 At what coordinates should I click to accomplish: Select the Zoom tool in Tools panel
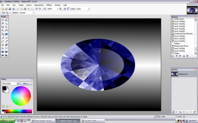(6, 27)
